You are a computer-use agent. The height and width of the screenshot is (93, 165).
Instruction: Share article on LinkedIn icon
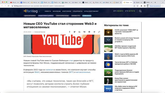click(79, 32)
